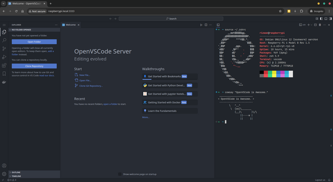
Task: Click the red swatch in terminal palette
Action: (x=266, y=74)
